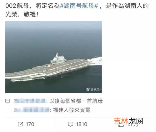Open the #湖南号航母# hashtag link
The height and width of the screenshot is (132, 156).
79,6
